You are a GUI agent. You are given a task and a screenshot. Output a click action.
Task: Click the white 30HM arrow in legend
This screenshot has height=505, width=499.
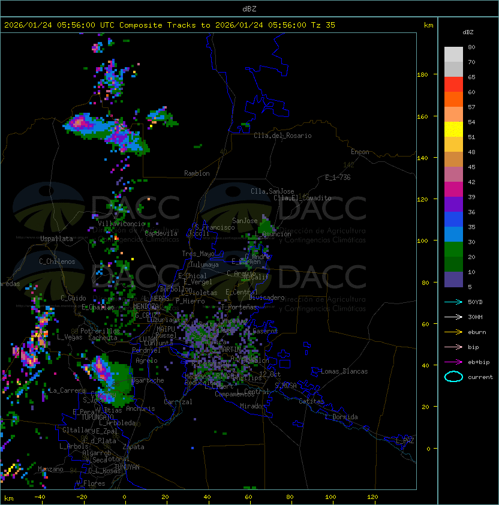[453, 317]
